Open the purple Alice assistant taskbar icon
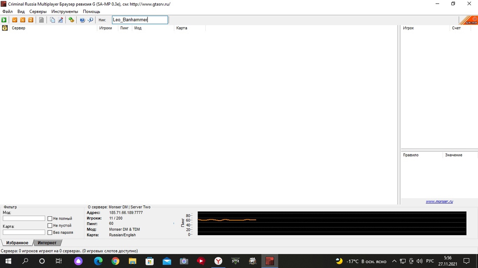This screenshot has width=478, height=268. coord(78,261)
